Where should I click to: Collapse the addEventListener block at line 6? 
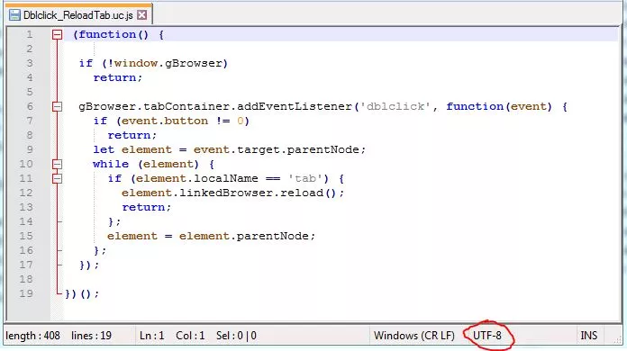57,106
